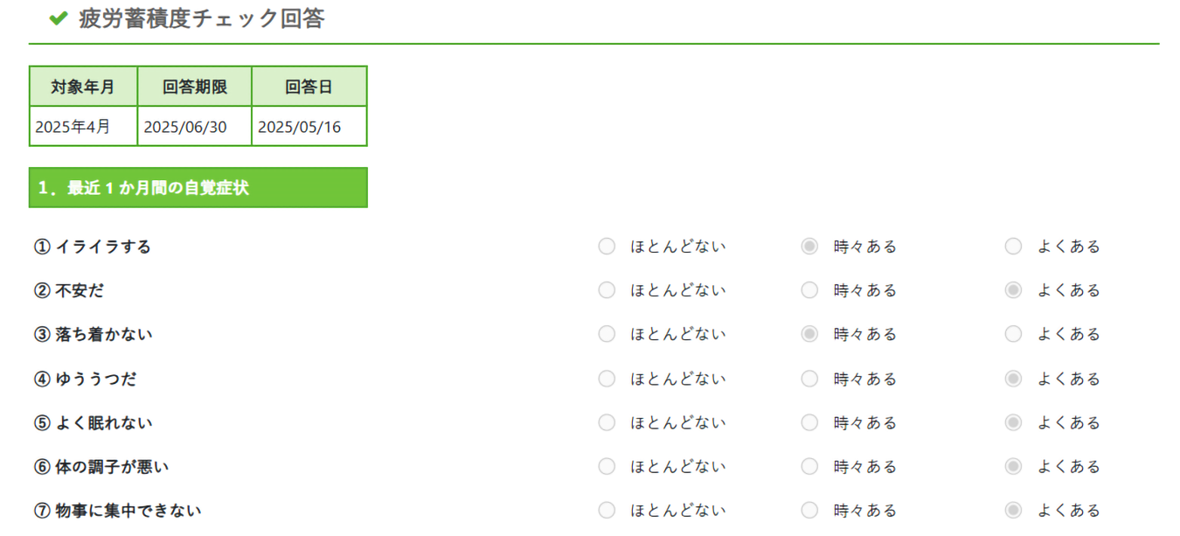1180x536 pixels.
Task: Set 物事に集中できない to 時々ある
Action: pyautogui.click(x=809, y=511)
